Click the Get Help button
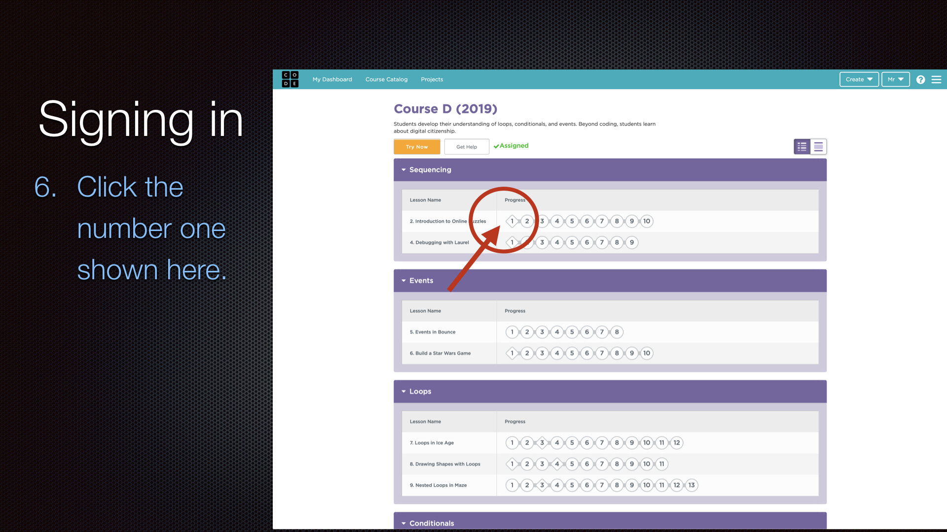947x532 pixels. 467,147
